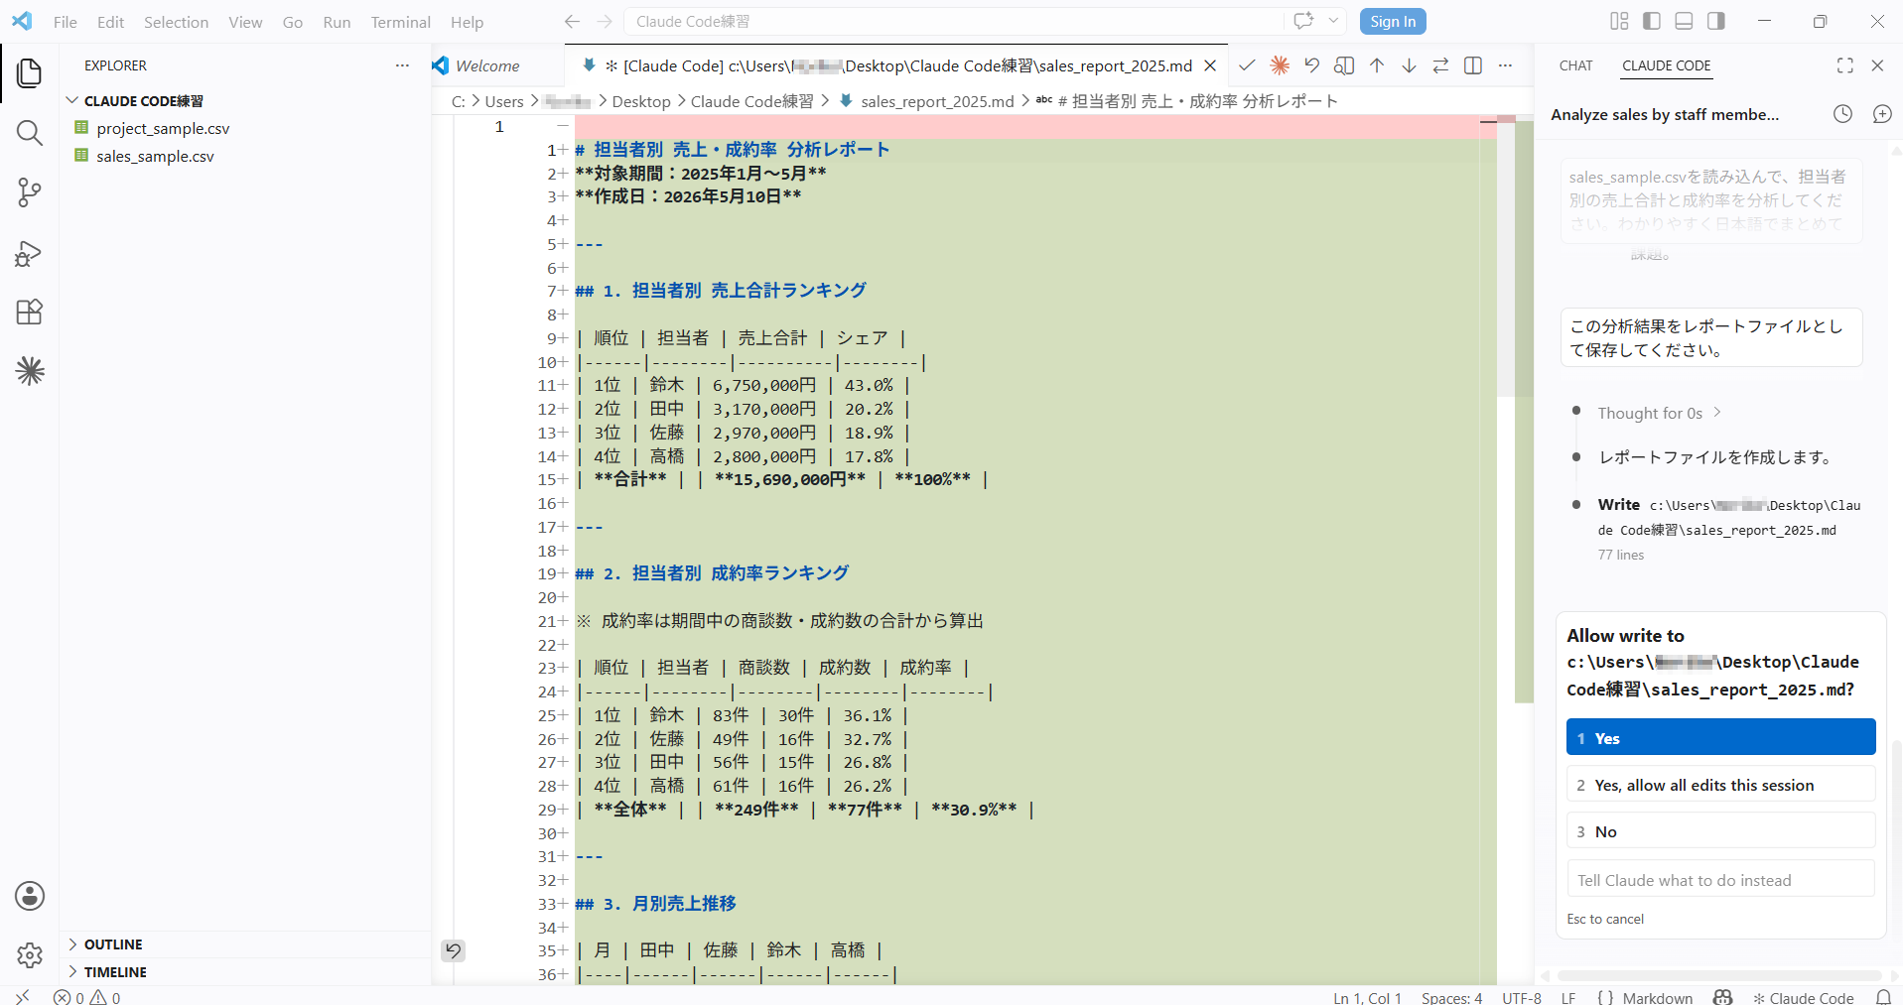Screen dimensions: 1903x1005
Task: Open the Manage gear icon
Action: pyautogui.click(x=30, y=955)
